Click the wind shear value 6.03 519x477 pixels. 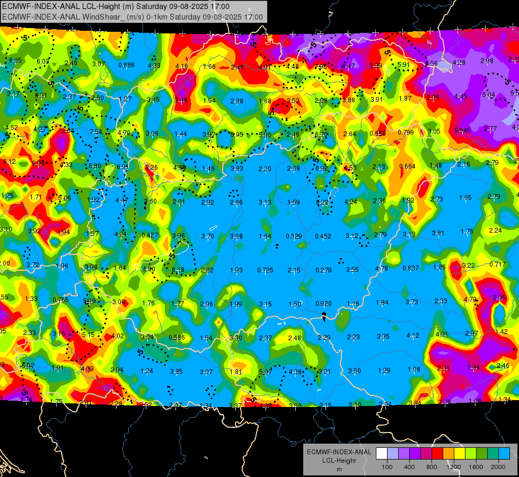[43, 61]
